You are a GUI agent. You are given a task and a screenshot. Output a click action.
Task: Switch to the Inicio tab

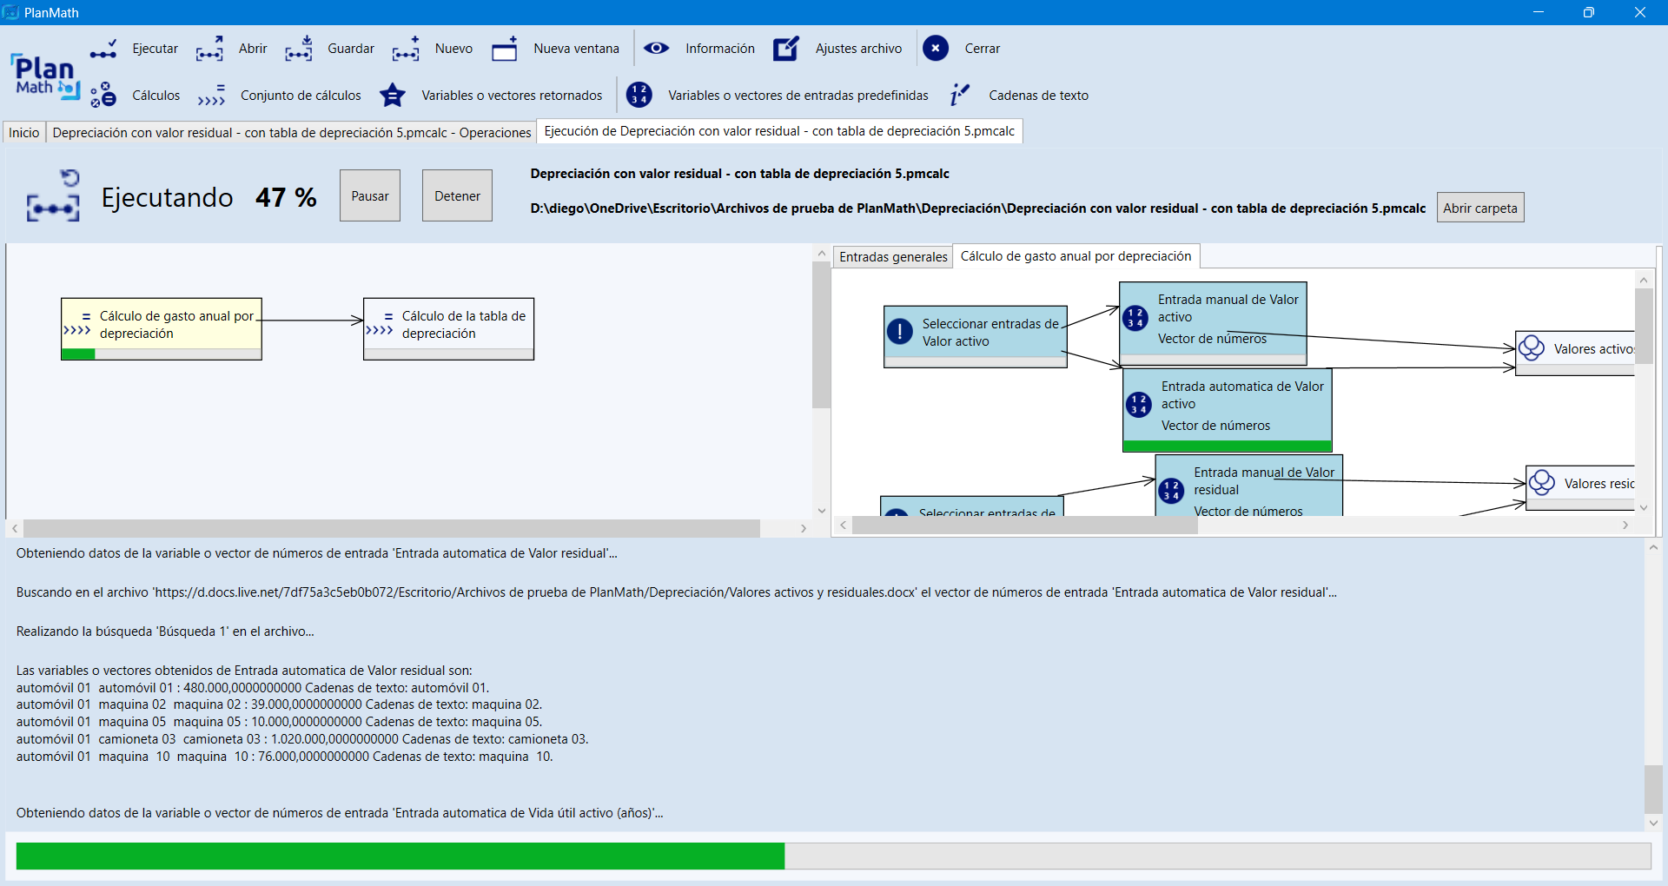(24, 133)
